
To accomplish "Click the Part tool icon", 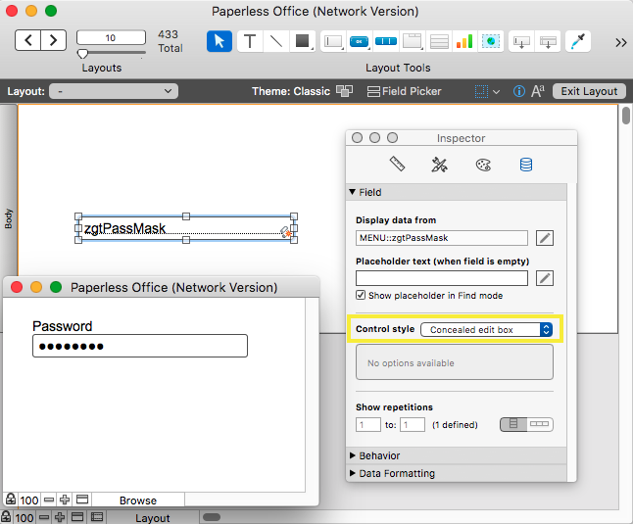I will pyautogui.click(x=548, y=41).
